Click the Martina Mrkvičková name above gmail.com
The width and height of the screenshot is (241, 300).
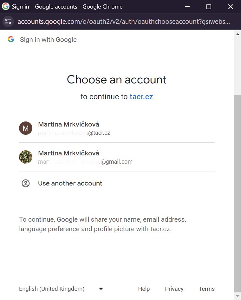tap(69, 153)
